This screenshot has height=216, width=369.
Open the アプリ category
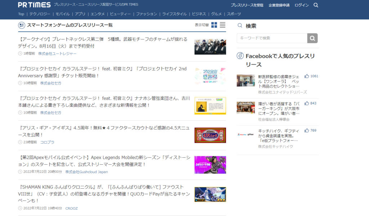pyautogui.click(x=80, y=14)
